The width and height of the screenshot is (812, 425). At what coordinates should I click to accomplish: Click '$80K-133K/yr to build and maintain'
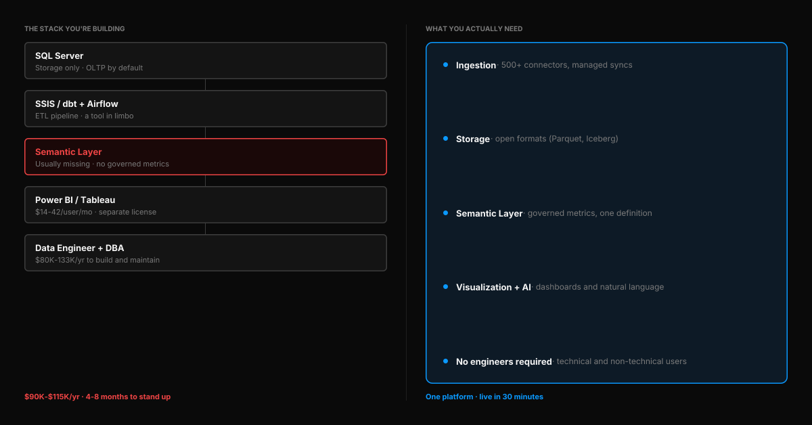[97, 260]
